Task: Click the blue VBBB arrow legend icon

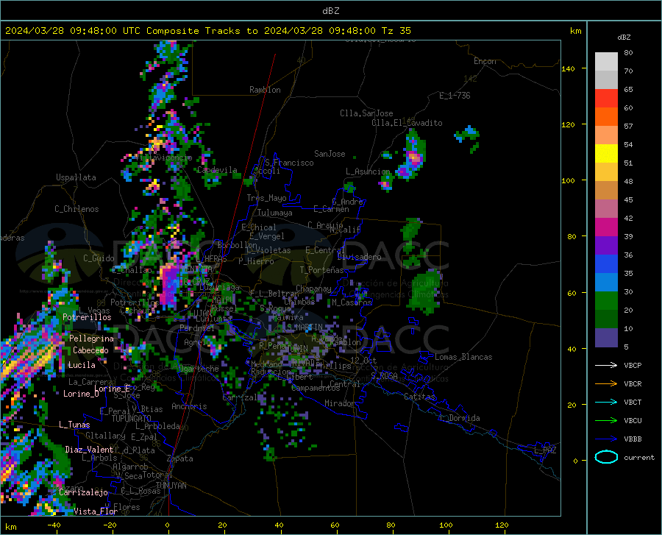Action: 606,439
